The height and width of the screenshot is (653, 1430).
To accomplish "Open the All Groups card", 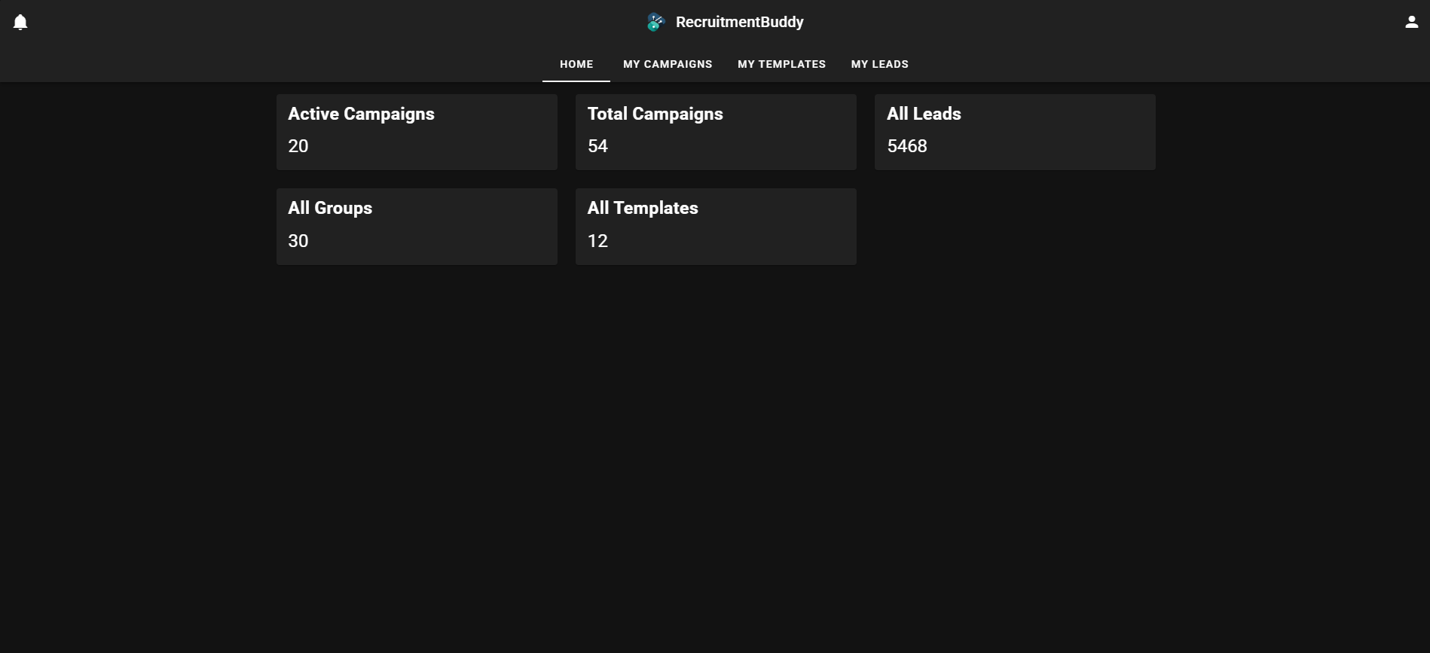I will point(417,227).
